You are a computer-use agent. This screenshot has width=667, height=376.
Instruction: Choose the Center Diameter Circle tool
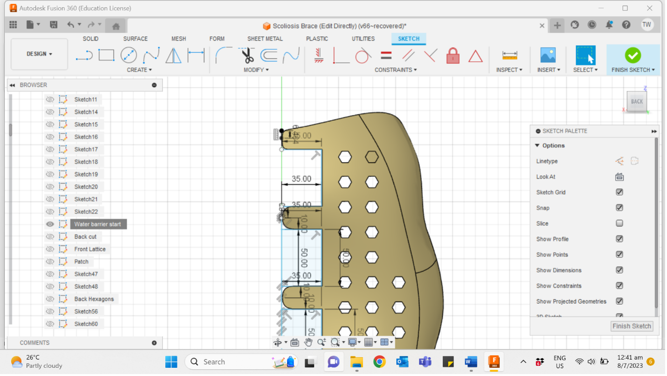(128, 56)
